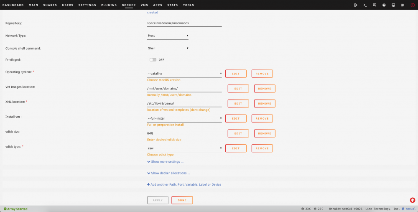
Task: Click the monitor info icon in top bar
Action: point(393,5)
